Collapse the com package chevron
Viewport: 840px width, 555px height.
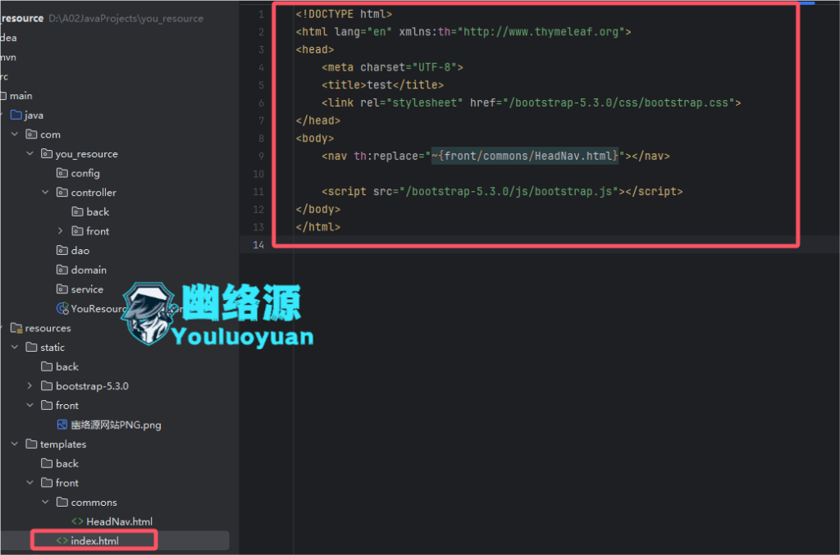pos(15,134)
